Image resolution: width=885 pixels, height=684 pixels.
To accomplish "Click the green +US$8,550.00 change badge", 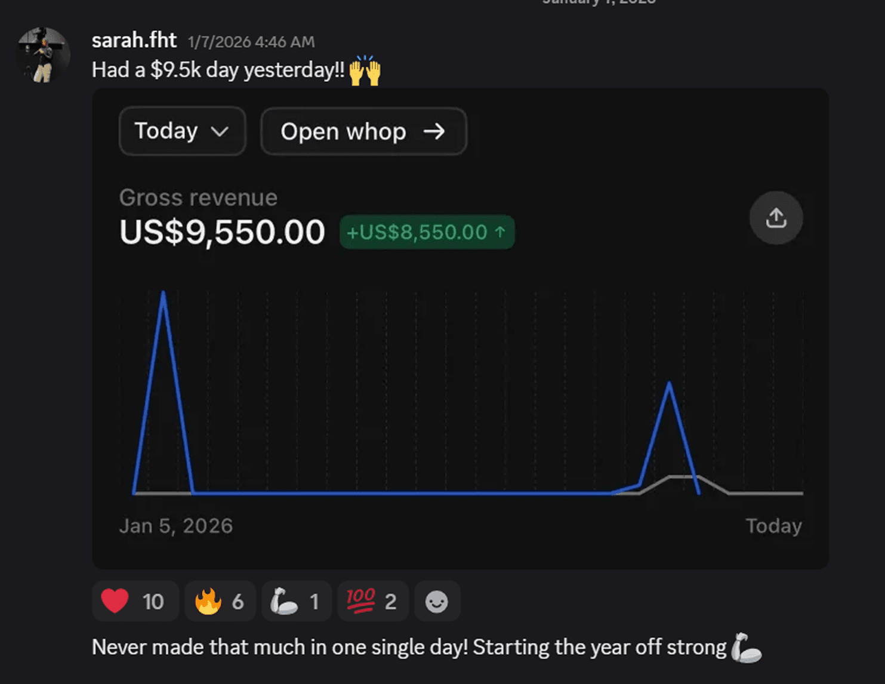I will pyautogui.click(x=426, y=232).
